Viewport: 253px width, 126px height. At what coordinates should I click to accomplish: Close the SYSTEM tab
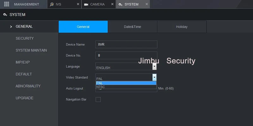(x=147, y=4)
